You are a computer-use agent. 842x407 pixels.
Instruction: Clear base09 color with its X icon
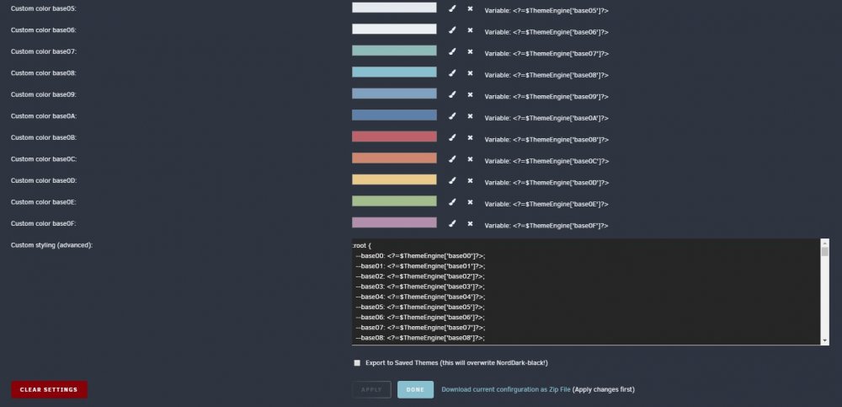tap(471, 94)
